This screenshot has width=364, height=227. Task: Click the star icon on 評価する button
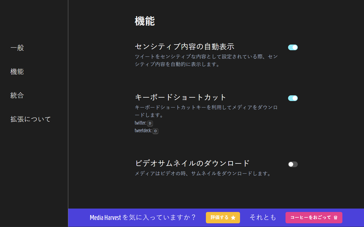[233, 218]
